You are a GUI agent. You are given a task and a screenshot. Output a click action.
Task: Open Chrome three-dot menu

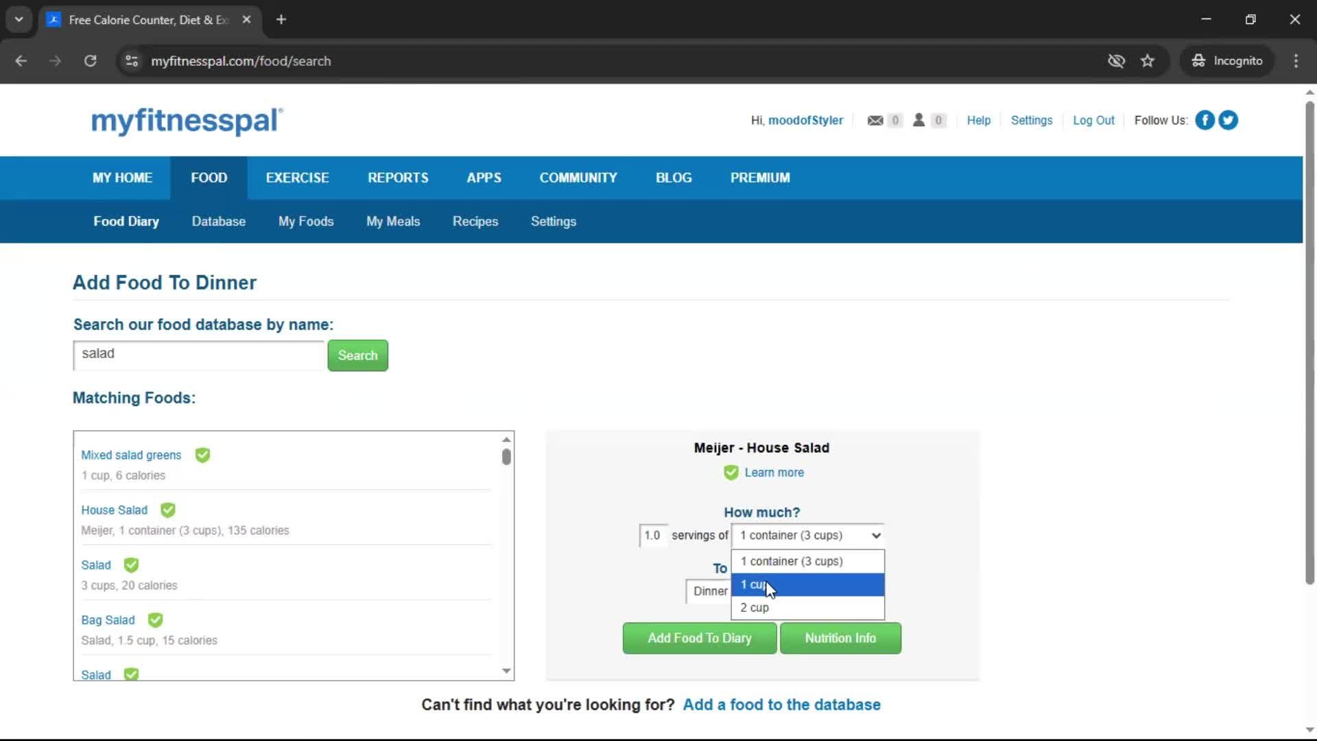click(x=1296, y=61)
